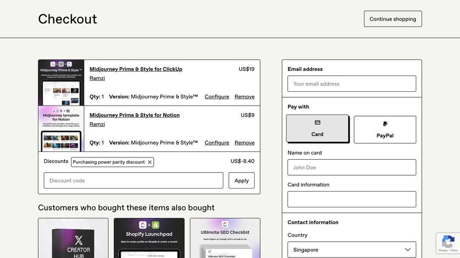Click the Discounts label
460x258 pixels.
(x=56, y=161)
